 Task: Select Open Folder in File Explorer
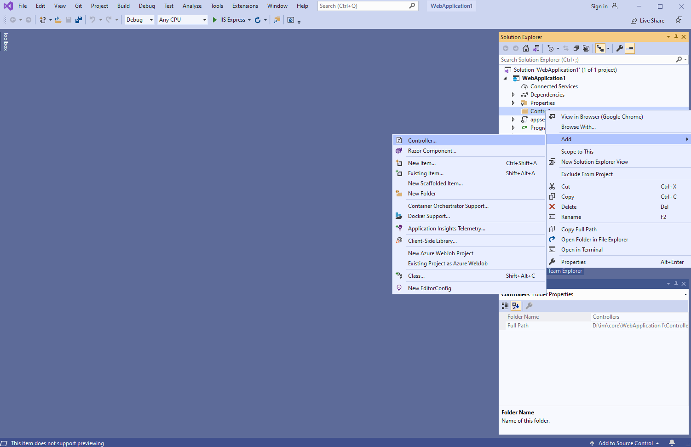[x=618, y=240]
